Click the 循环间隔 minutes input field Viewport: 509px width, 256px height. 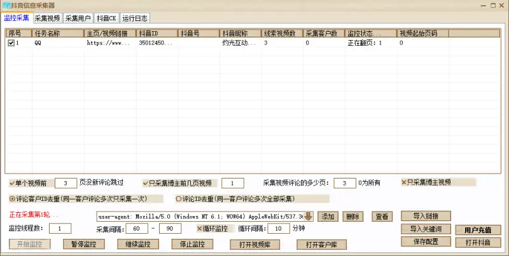(x=278, y=229)
